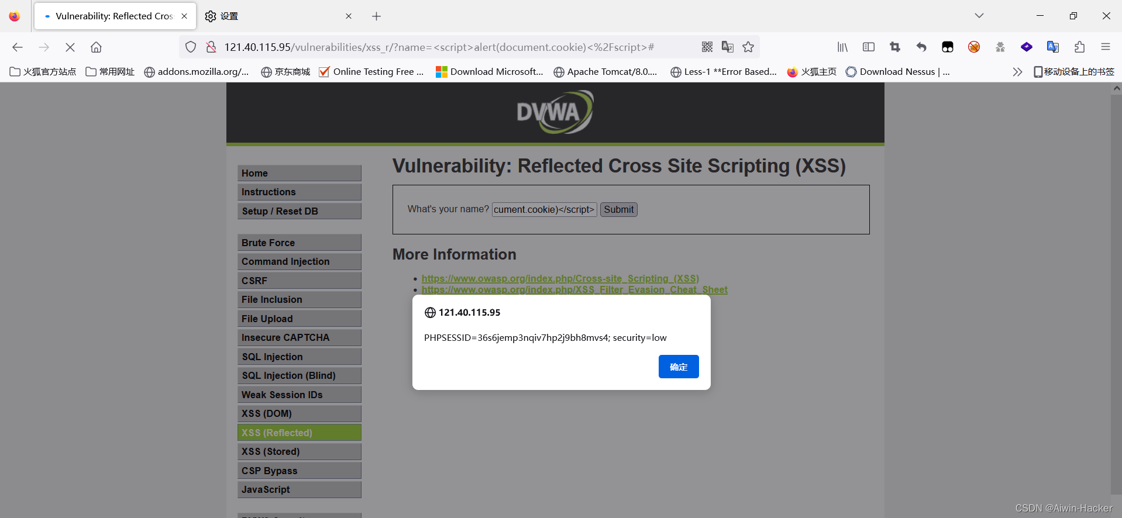
Task: Open Online Testing Free bookmark
Action: click(371, 72)
